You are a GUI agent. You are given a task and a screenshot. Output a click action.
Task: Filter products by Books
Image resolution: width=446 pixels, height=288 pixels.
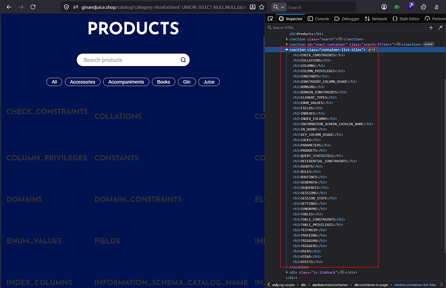click(164, 82)
